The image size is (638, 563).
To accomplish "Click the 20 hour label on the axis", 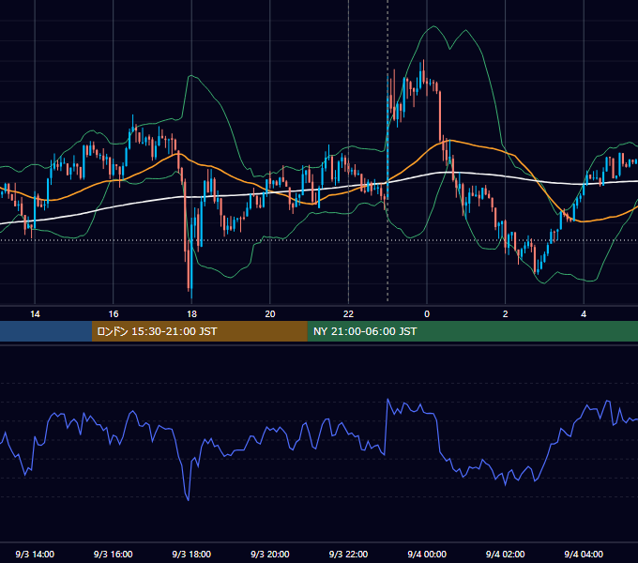I will pos(270,314).
